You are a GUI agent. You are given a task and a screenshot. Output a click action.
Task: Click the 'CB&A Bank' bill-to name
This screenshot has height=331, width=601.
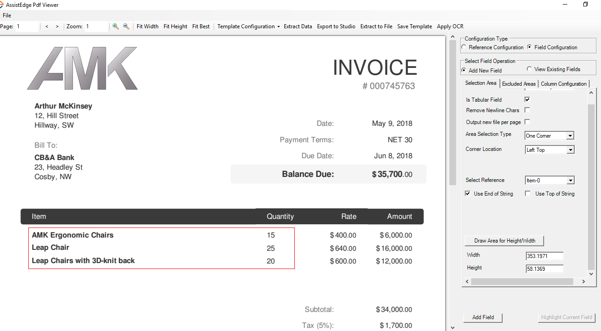(x=56, y=158)
